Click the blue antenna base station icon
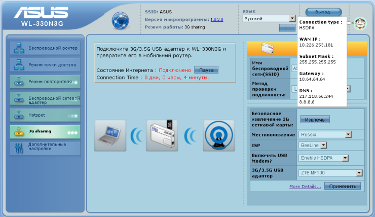 [218, 135]
